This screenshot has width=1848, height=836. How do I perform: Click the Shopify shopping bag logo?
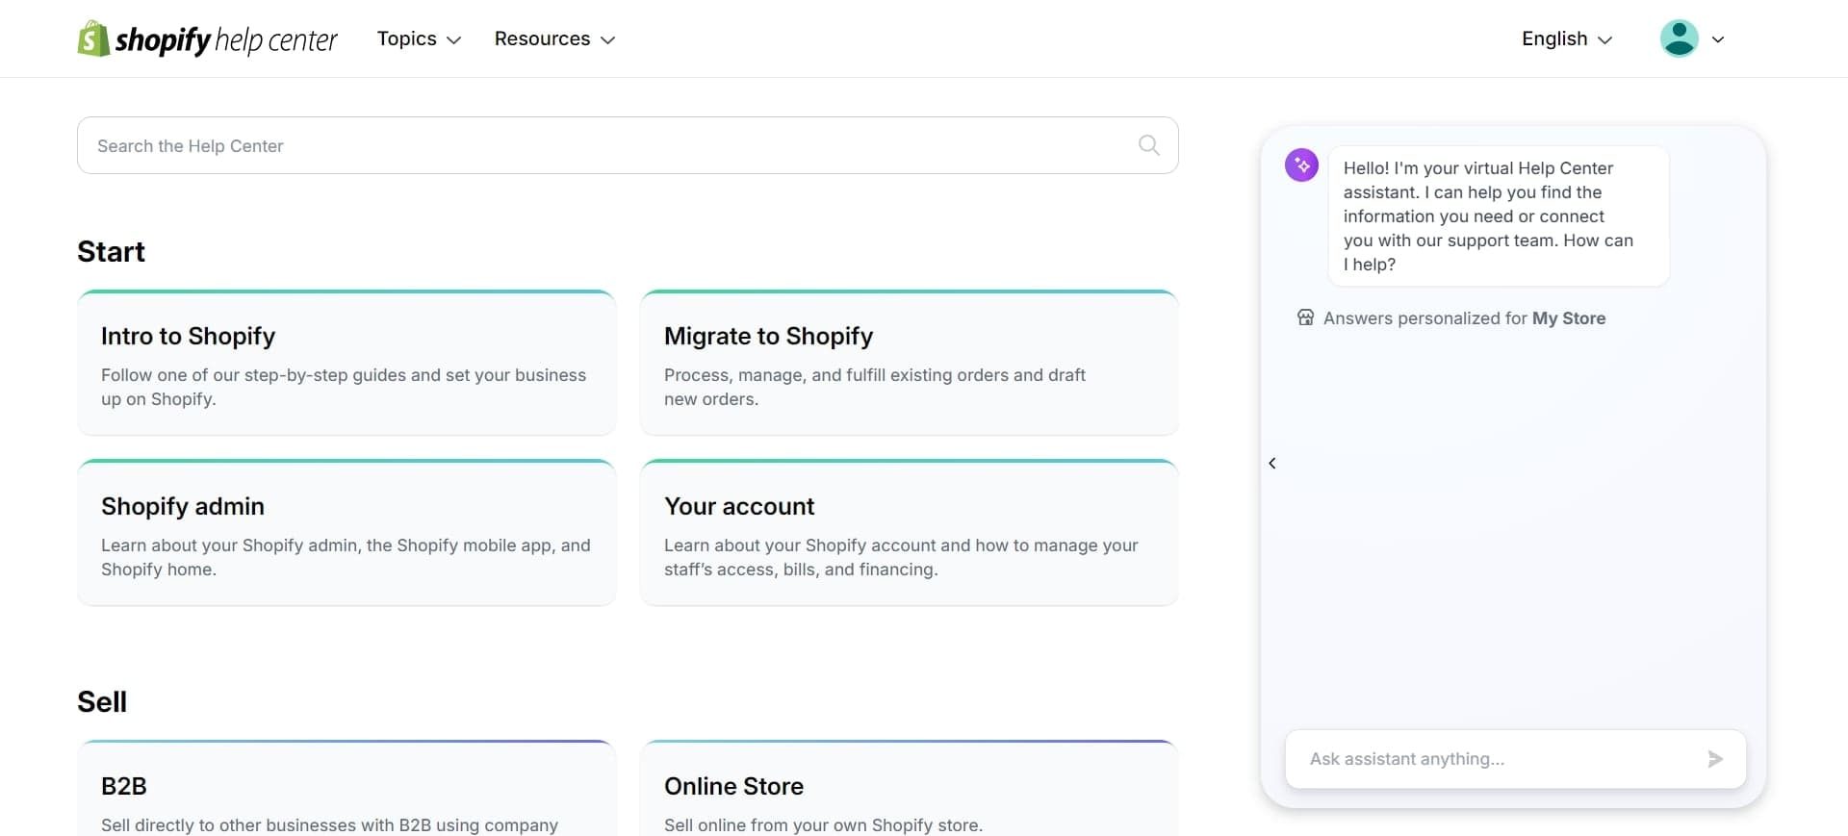(x=93, y=38)
